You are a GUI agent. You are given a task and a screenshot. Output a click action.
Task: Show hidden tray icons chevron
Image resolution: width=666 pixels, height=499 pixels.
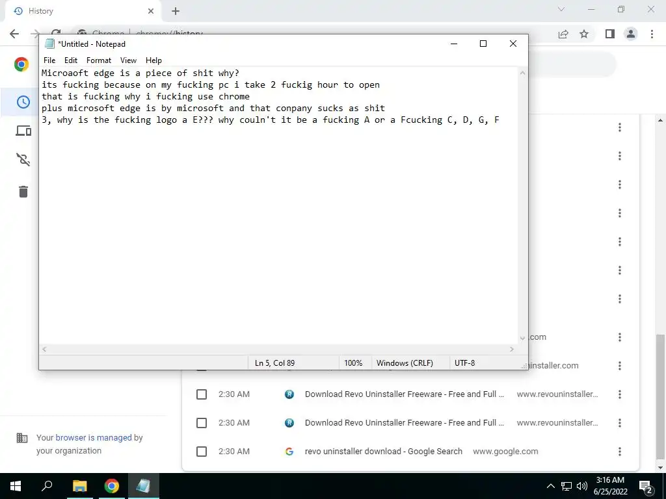pyautogui.click(x=550, y=486)
